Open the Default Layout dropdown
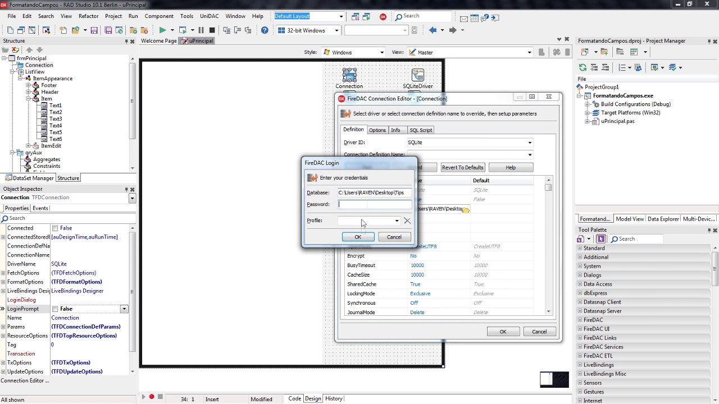The image size is (719, 404). pos(341,16)
